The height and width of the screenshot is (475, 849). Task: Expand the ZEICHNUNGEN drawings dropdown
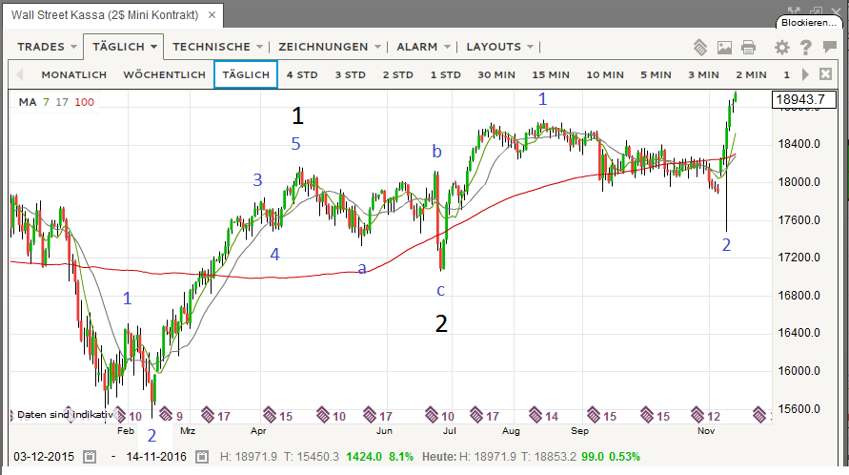[x=330, y=47]
